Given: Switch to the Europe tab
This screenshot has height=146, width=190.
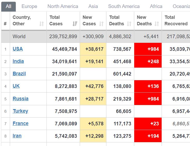Looking at the screenshot, I should point(29,6).
